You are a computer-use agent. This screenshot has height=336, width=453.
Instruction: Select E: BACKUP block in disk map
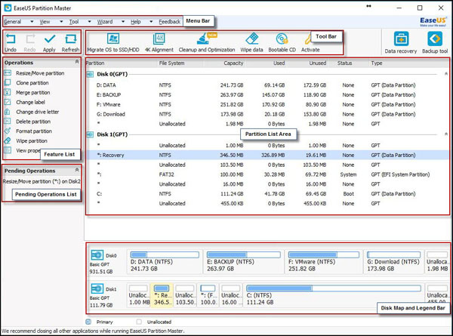click(244, 262)
